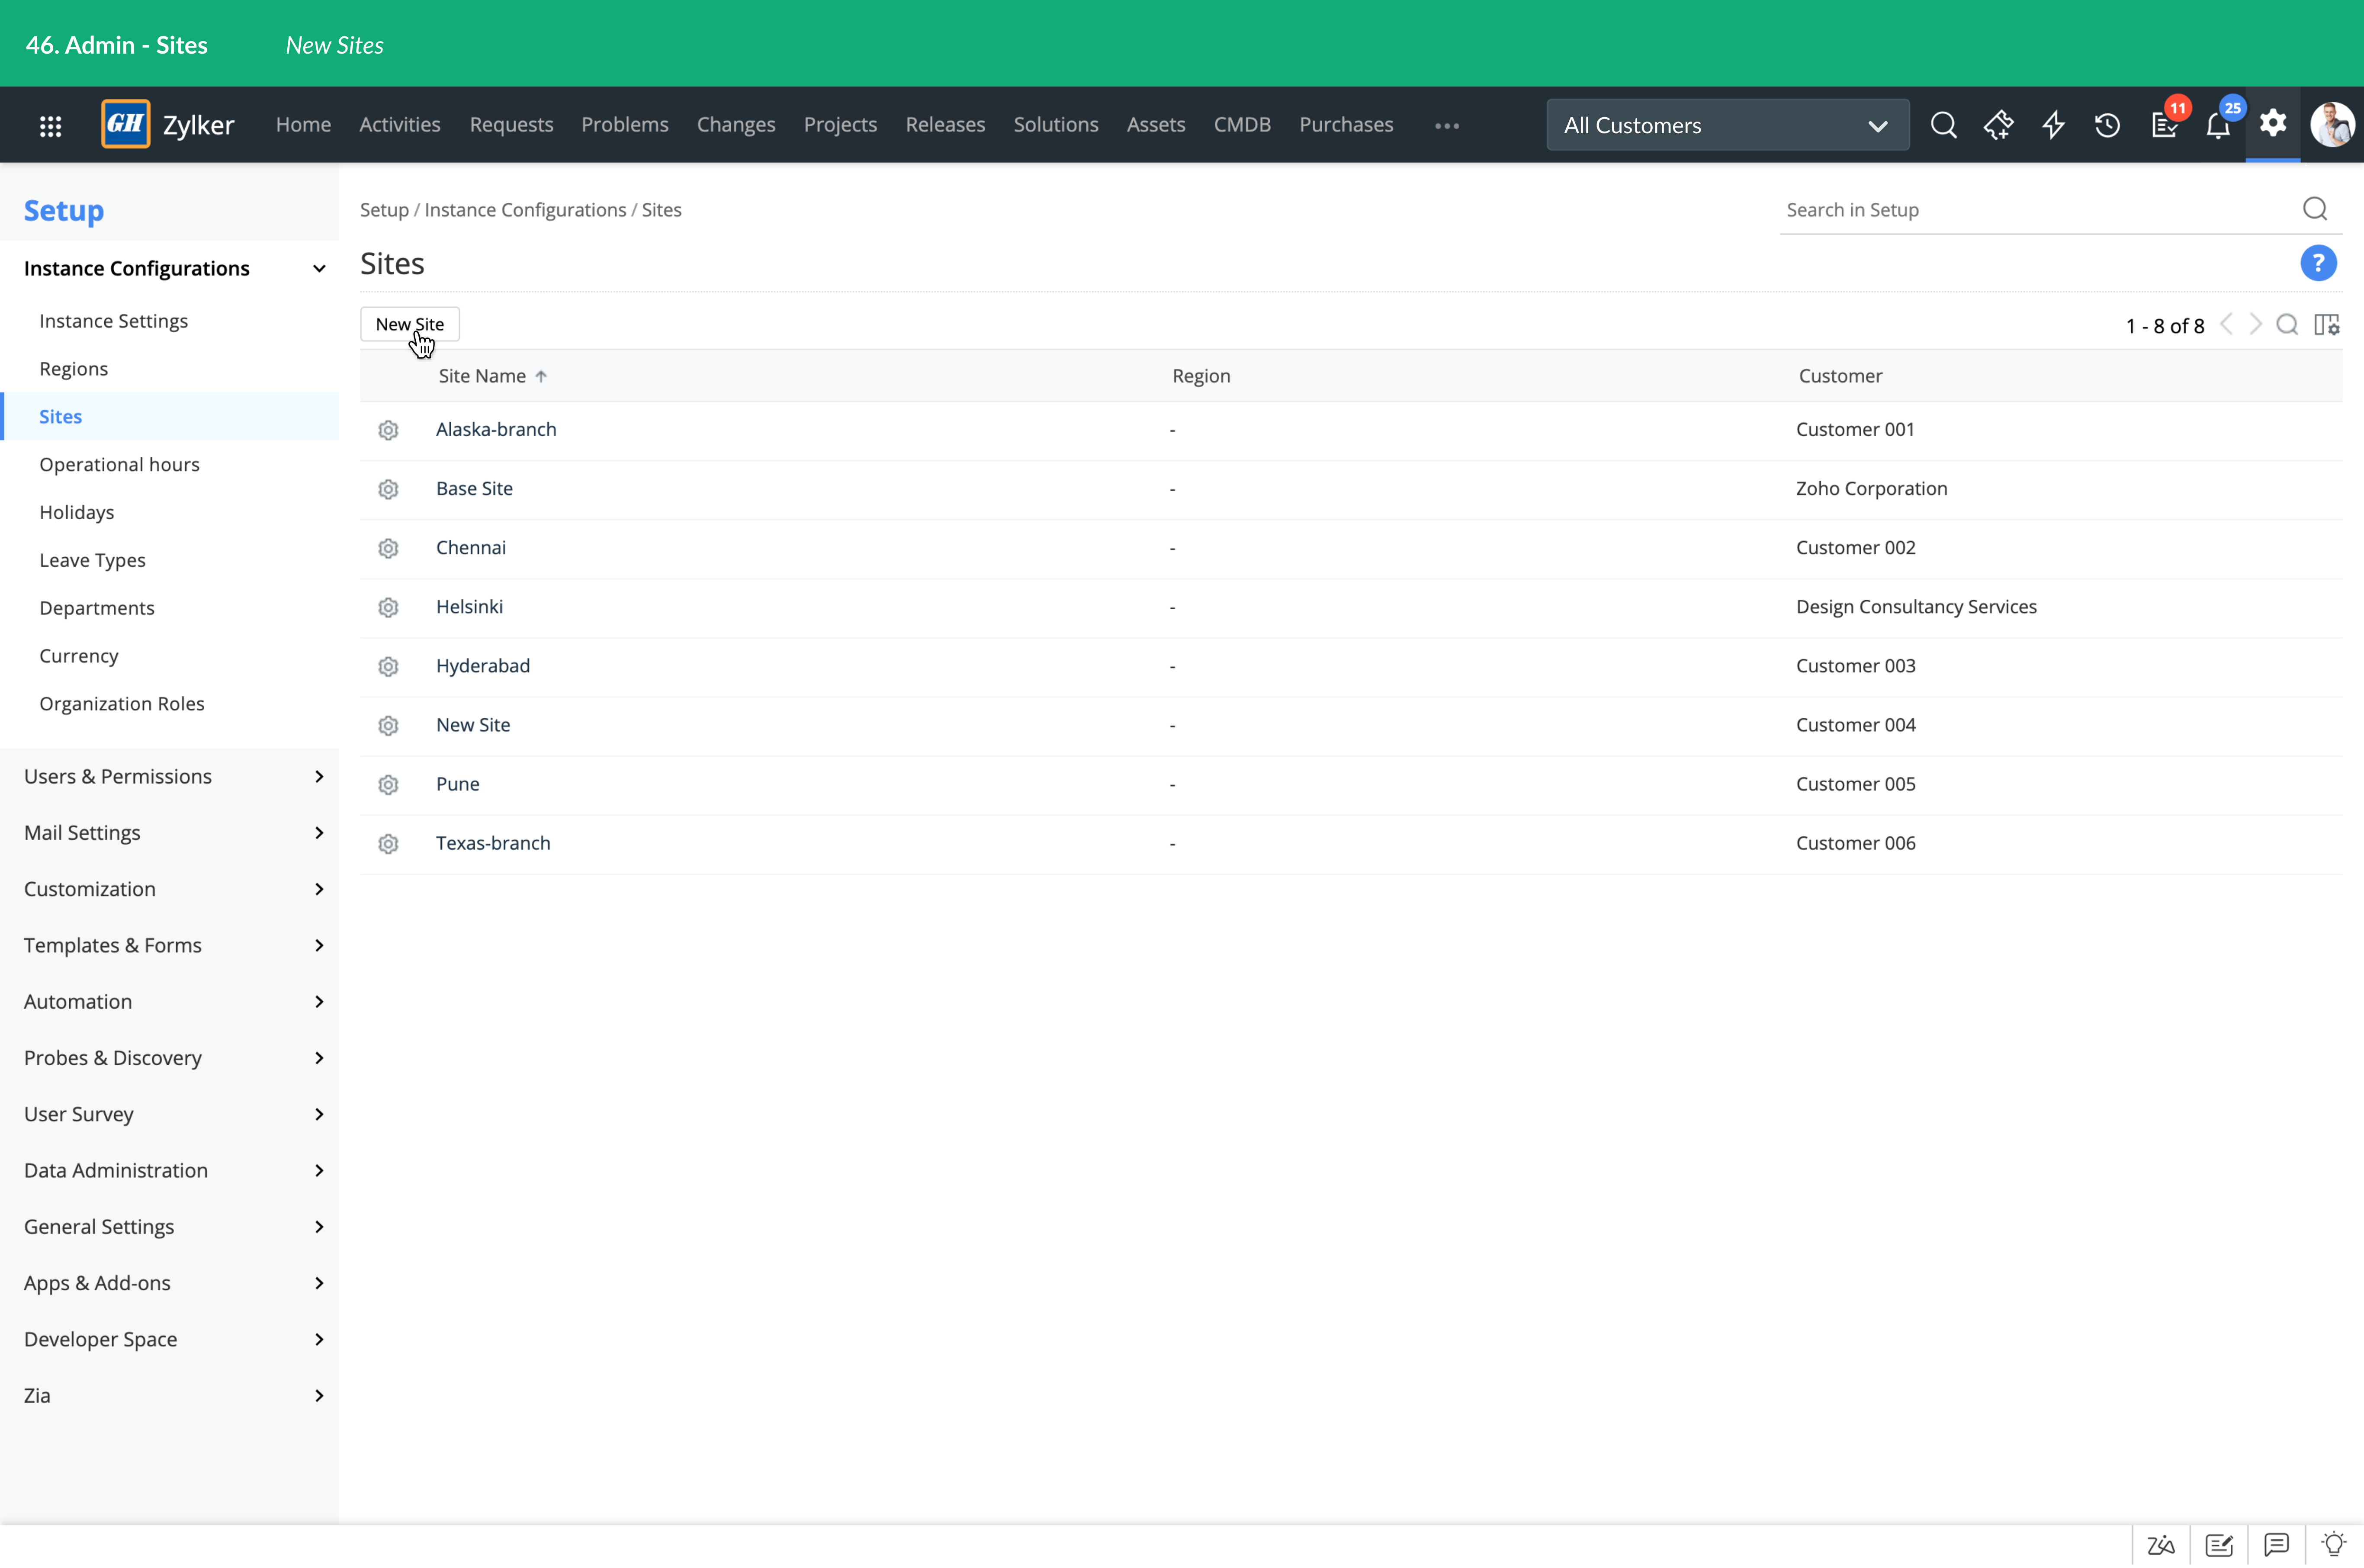
Task: Open the Assets module tab
Action: [1155, 124]
